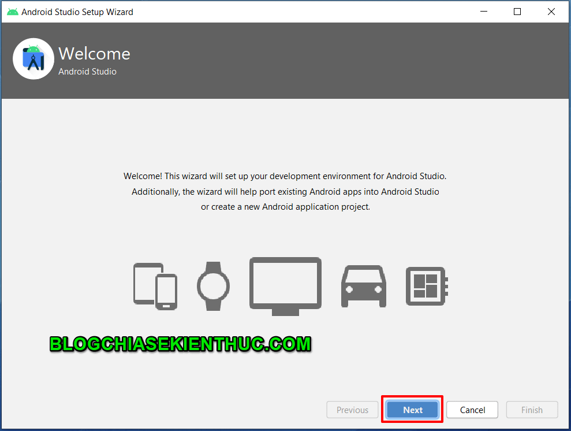
Task: Click the Welcome heading text
Action: (94, 54)
